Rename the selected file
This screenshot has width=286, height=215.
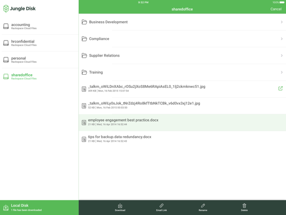tap(203, 207)
